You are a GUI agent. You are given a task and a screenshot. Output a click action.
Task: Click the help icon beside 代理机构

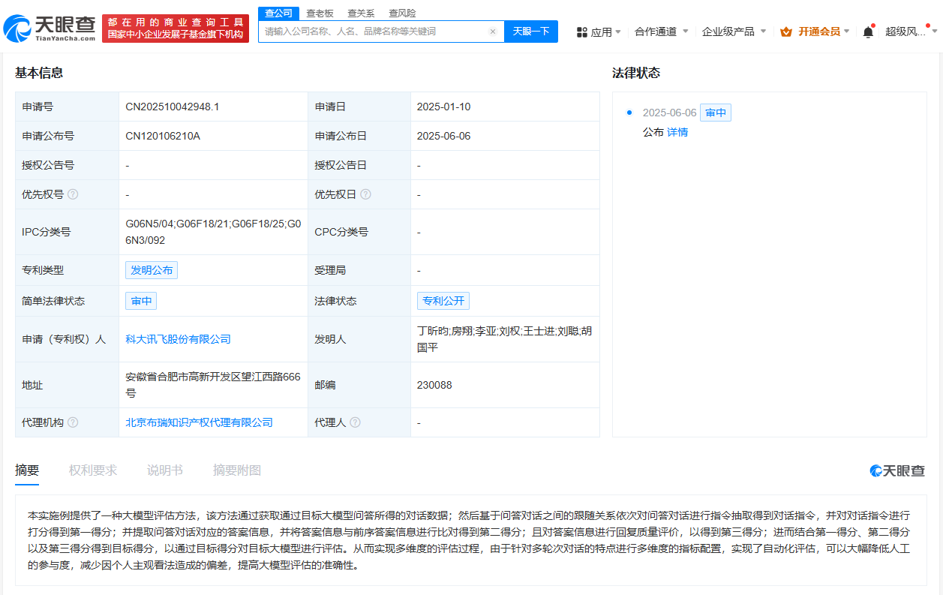click(x=71, y=422)
